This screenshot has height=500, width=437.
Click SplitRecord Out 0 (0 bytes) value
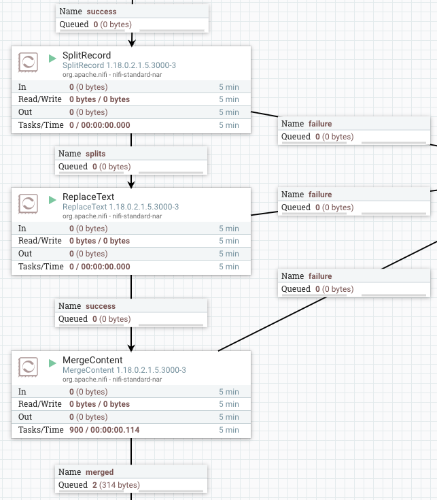[x=88, y=112]
